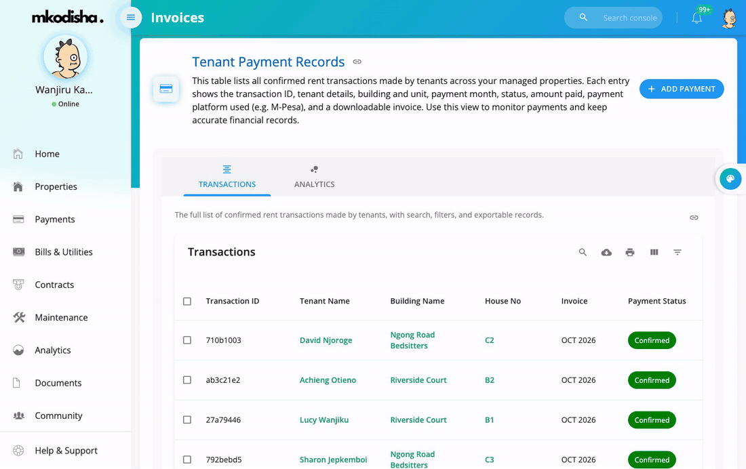This screenshot has height=469, width=746.
Task: Check the row for transaction 710b1003
Action: (x=187, y=340)
